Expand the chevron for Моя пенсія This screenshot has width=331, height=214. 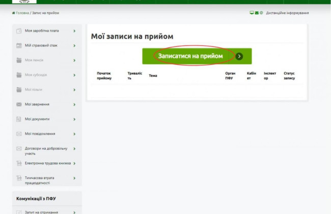pos(74,61)
